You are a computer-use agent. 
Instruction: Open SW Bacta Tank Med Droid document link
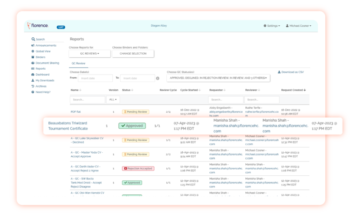tap(86, 182)
